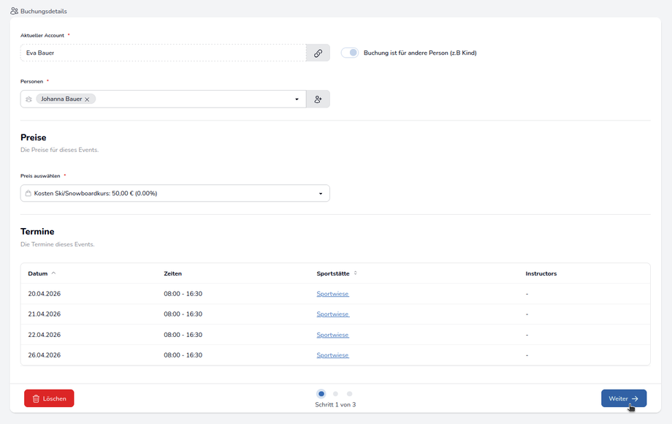672x424 pixels.
Task: Open the Sportwiese link for 20.04.2026
Action: click(332, 294)
